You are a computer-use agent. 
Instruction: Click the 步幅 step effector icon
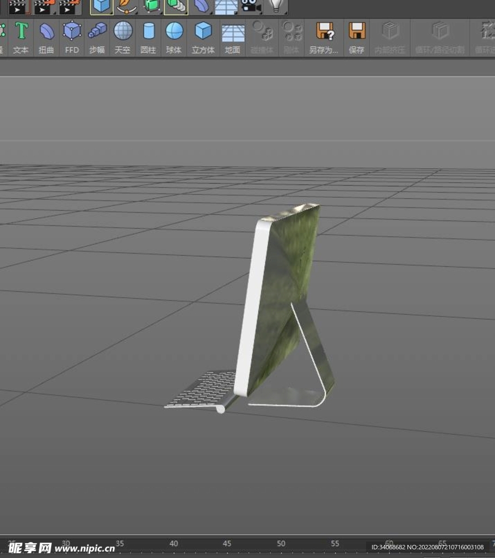pos(97,36)
